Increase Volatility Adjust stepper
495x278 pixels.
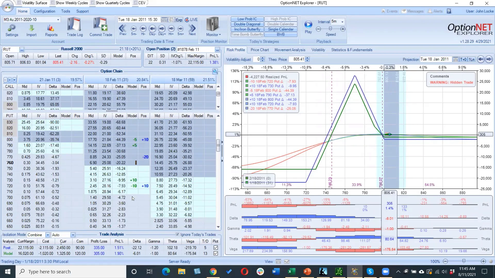point(262,58)
